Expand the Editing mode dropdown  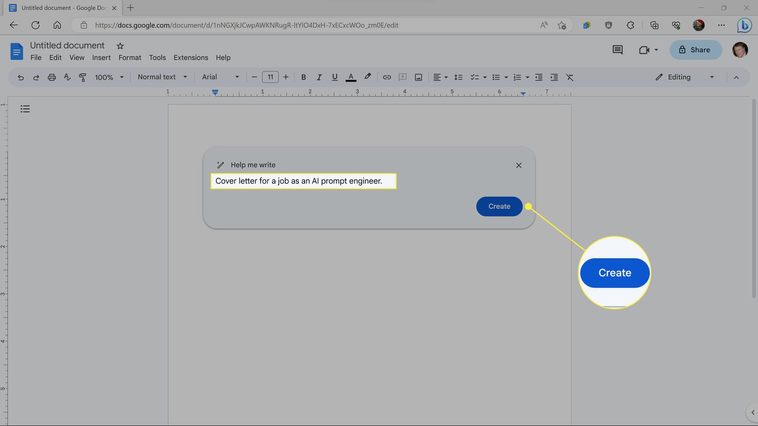pos(685,77)
